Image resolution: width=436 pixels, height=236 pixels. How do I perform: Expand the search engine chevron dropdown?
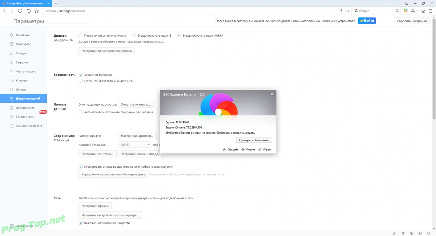(349, 11)
